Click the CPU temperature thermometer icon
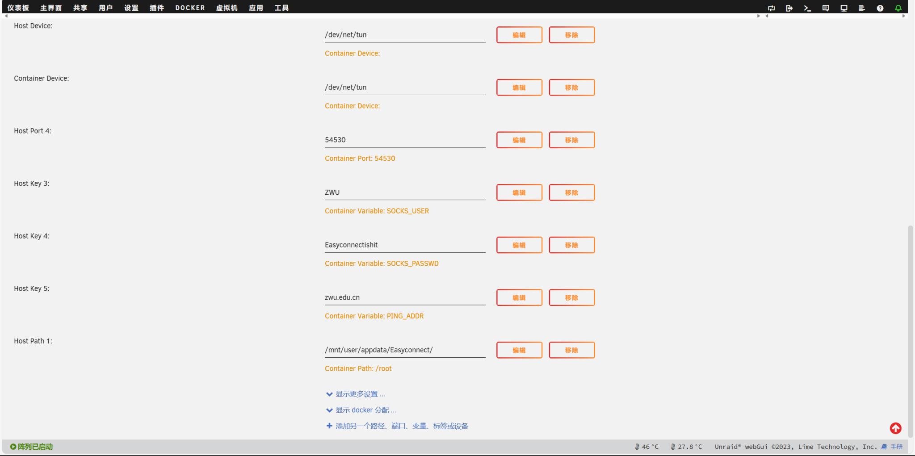Viewport: 915px width, 456px height. tap(636, 446)
